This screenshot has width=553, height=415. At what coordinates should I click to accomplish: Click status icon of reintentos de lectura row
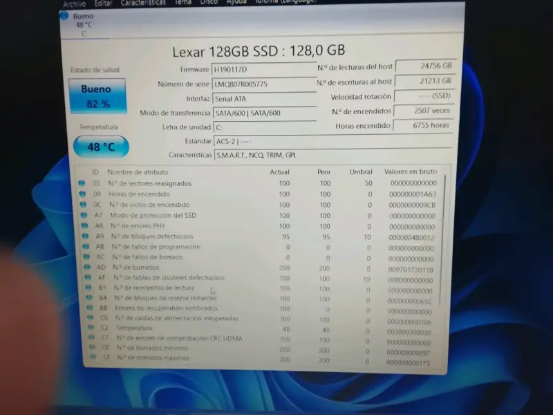[89, 288]
